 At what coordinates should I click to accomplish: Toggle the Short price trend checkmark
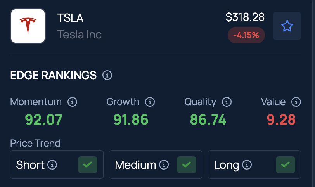click(x=88, y=165)
